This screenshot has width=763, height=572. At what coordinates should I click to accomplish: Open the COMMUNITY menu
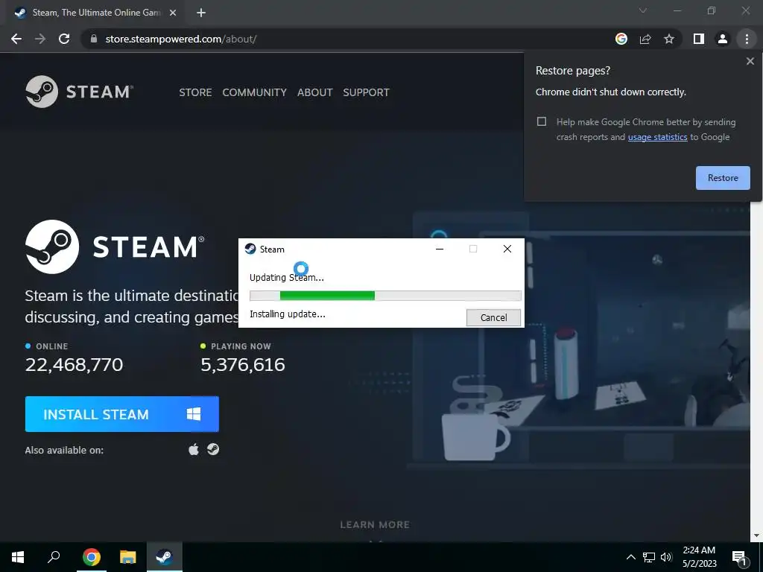tap(255, 92)
